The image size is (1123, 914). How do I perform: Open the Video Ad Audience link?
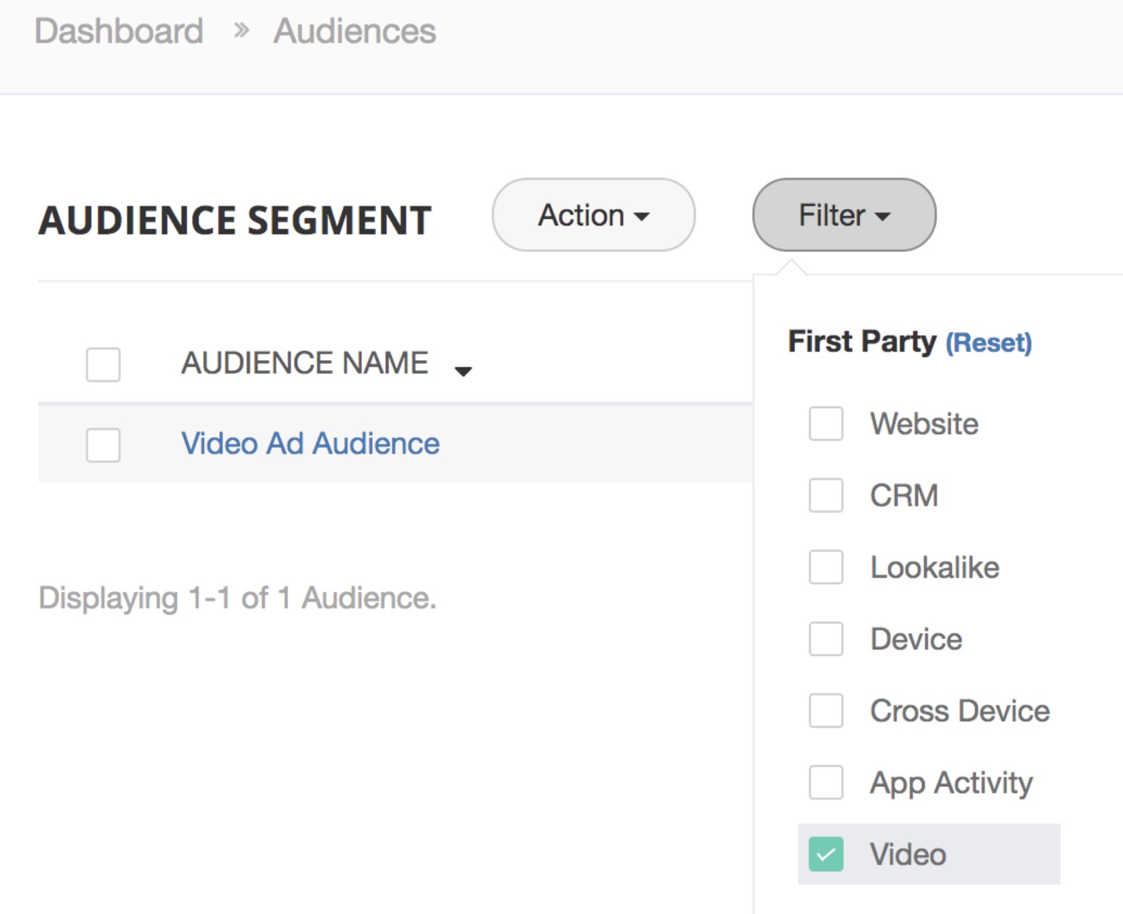pos(310,443)
